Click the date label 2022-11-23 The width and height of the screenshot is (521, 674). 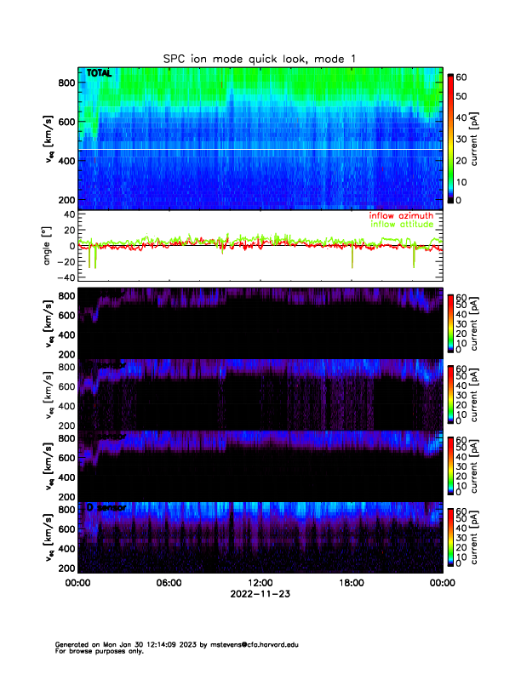click(260, 595)
